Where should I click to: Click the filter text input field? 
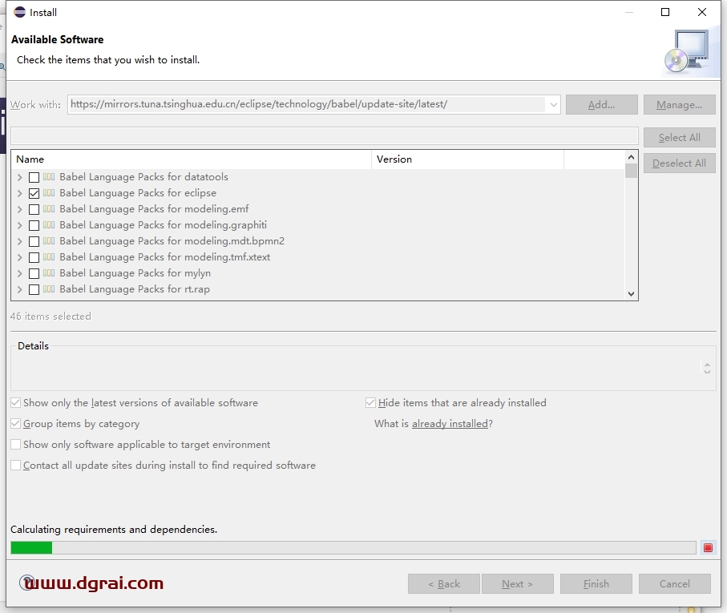pyautogui.click(x=325, y=135)
